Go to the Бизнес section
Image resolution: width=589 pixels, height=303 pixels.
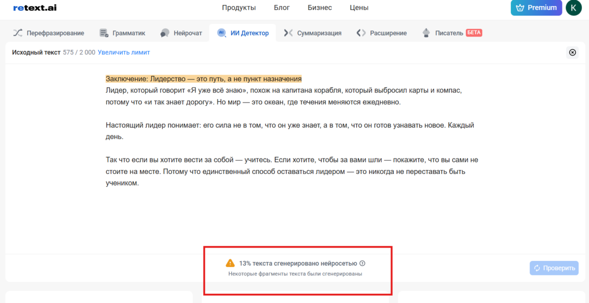(x=320, y=7)
